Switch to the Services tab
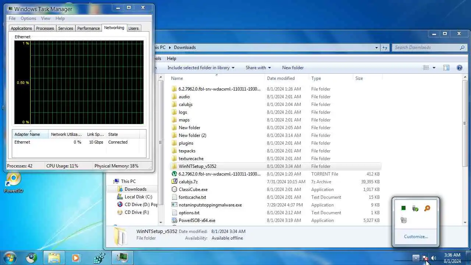Viewport: 471px width, 265px height. point(65,28)
